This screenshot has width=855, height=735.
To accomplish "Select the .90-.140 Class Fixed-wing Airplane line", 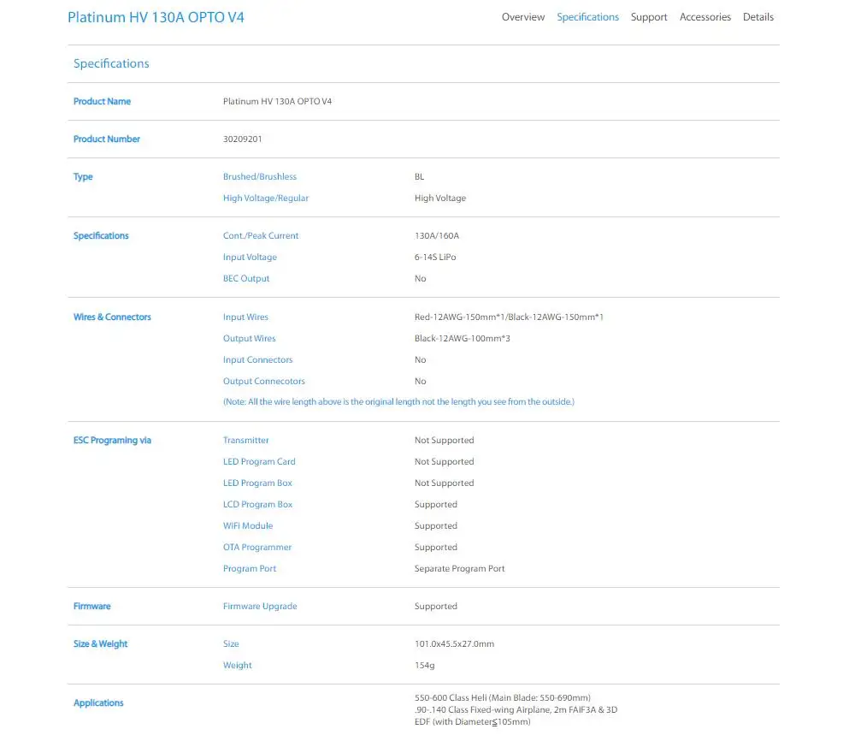I will coord(516,710).
